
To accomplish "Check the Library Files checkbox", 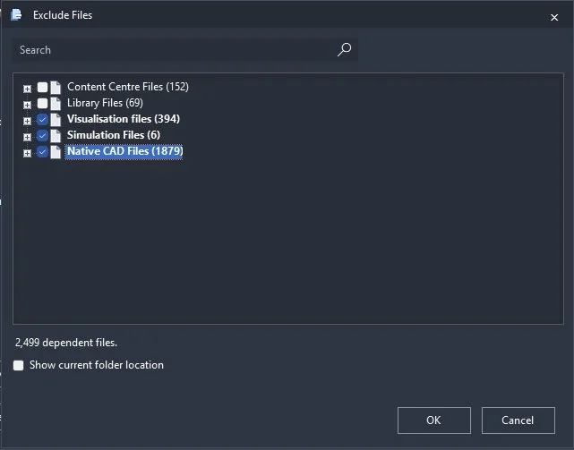I will [x=42, y=103].
